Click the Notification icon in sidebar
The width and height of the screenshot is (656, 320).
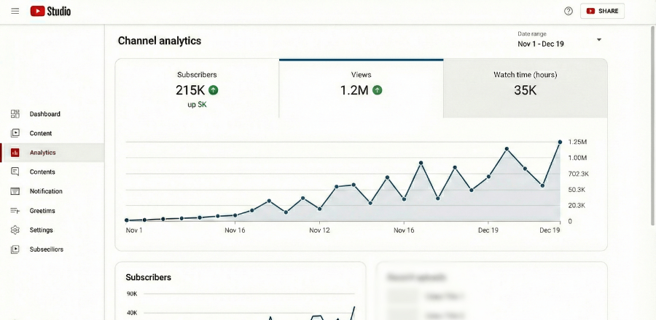click(15, 191)
